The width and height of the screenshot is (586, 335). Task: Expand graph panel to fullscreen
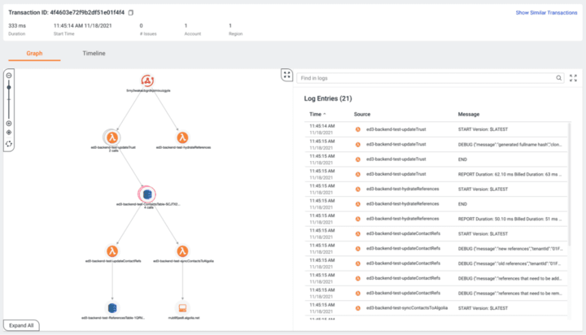[286, 75]
